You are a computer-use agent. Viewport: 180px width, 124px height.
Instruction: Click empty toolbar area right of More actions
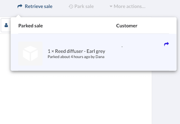163,6
